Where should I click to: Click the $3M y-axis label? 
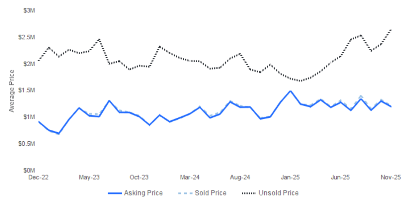click(29, 11)
